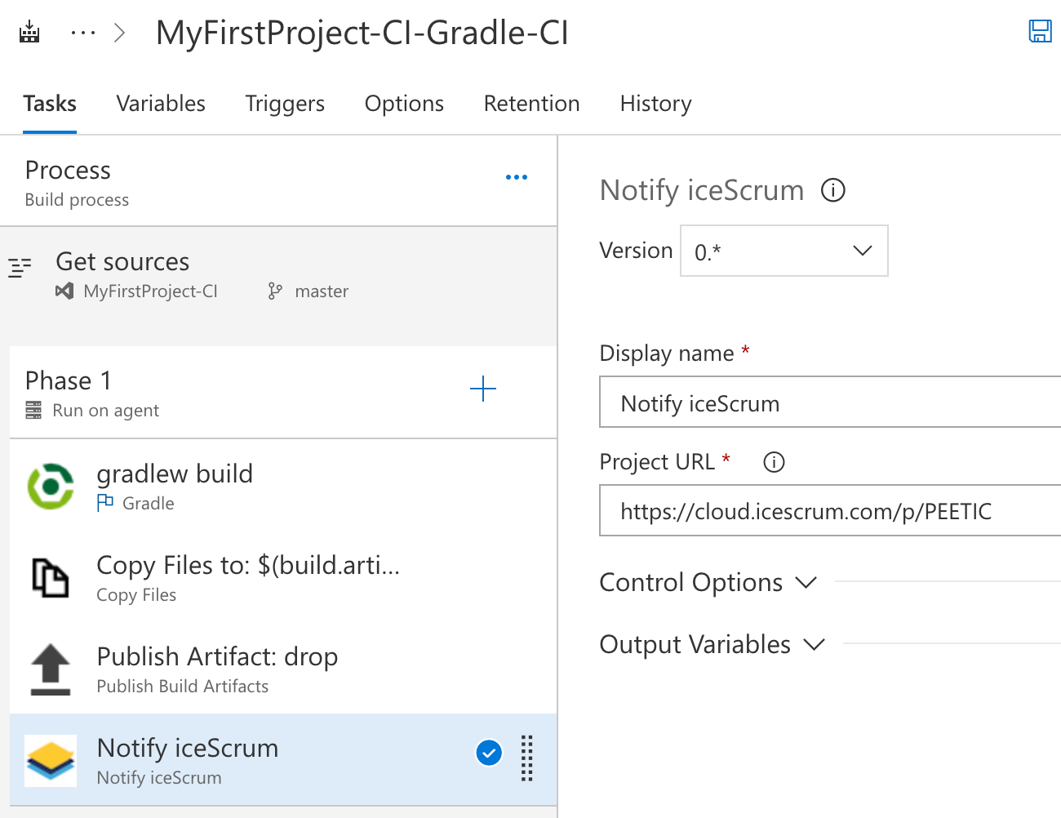Open the Version 0.* dropdown
Screen dimensions: 1061x818
click(784, 251)
